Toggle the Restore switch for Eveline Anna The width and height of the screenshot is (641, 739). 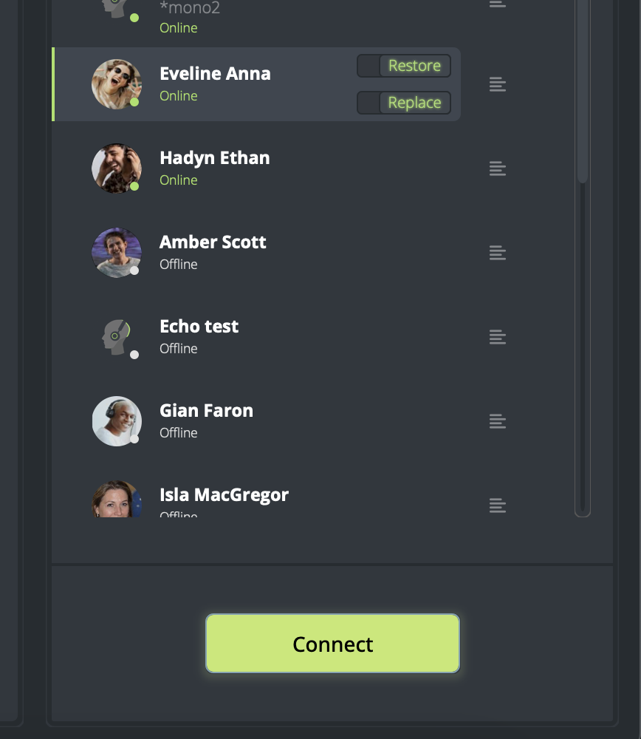tap(404, 66)
